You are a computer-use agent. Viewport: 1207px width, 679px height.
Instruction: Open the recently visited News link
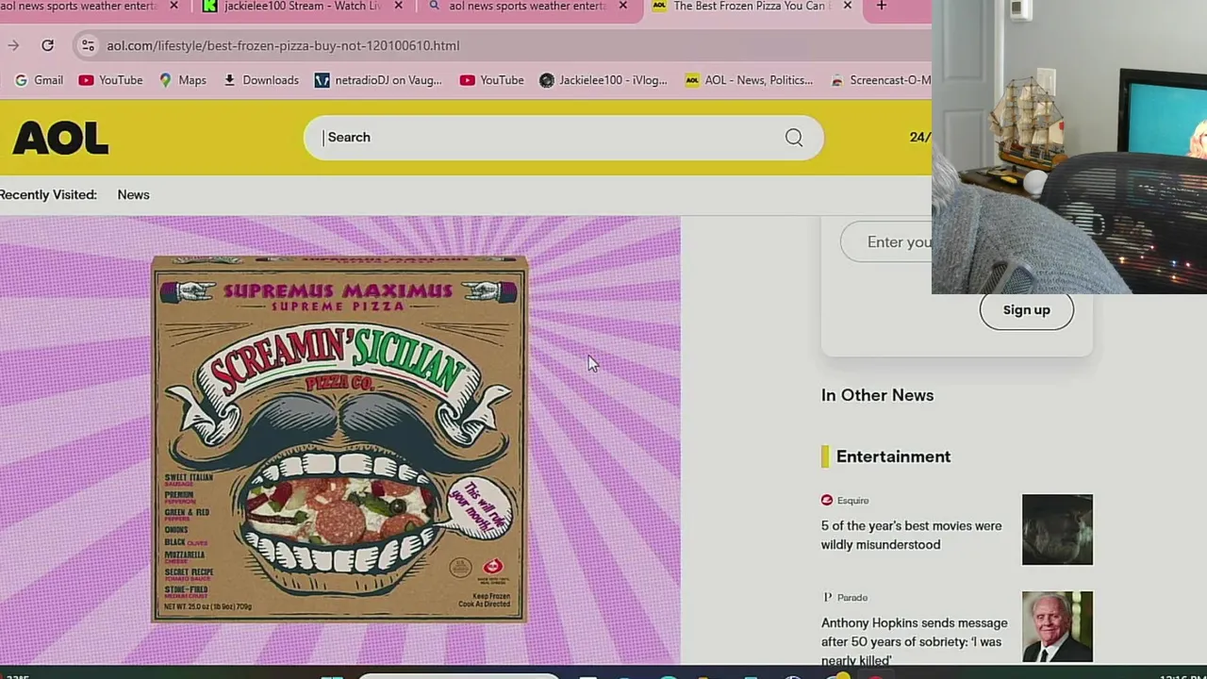[133, 194]
